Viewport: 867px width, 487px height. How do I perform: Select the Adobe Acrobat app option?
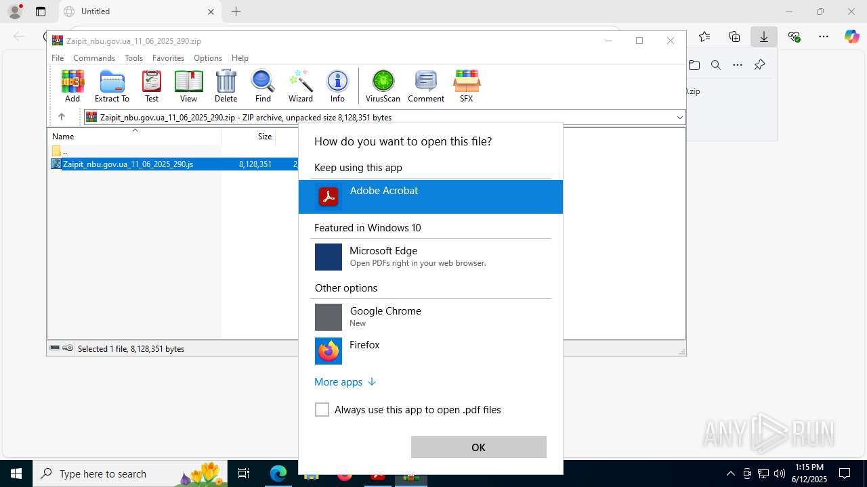(x=431, y=197)
